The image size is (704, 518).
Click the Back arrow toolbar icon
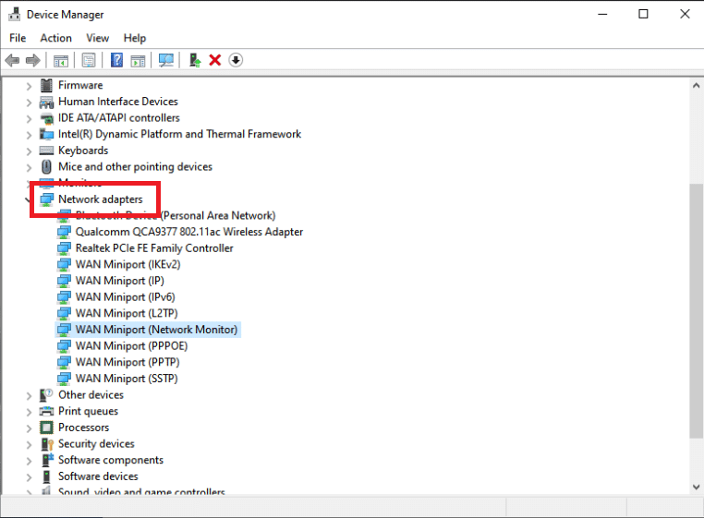coord(12,60)
